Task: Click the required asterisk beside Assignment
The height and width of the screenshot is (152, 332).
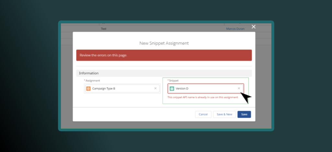Action: pyautogui.click(x=85, y=80)
